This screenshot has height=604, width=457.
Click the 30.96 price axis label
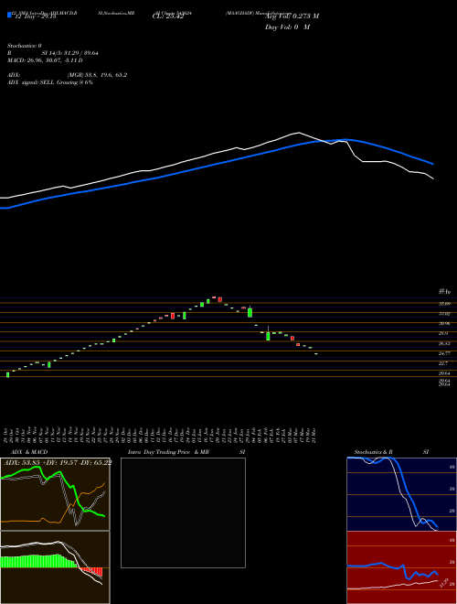click(445, 324)
